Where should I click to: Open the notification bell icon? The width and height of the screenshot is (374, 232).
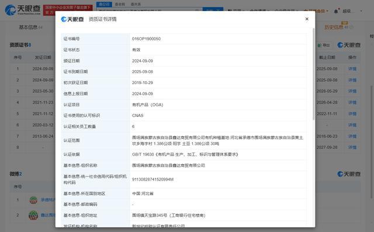[x=336, y=11]
